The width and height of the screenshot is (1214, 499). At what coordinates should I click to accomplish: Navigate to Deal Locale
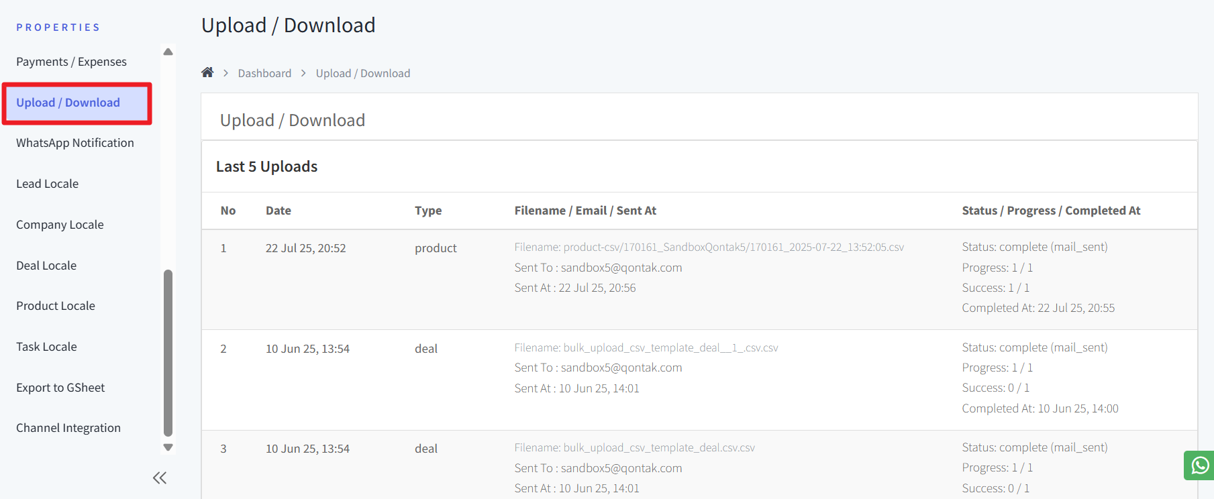[46, 266]
